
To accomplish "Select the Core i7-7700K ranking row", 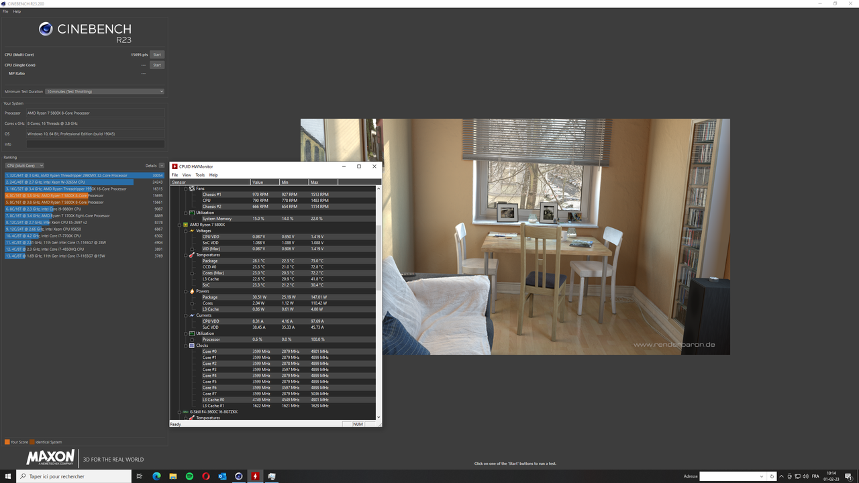I will click(x=84, y=235).
